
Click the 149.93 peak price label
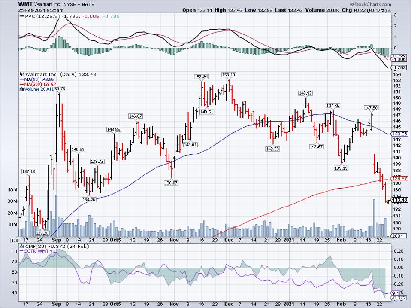point(305,93)
